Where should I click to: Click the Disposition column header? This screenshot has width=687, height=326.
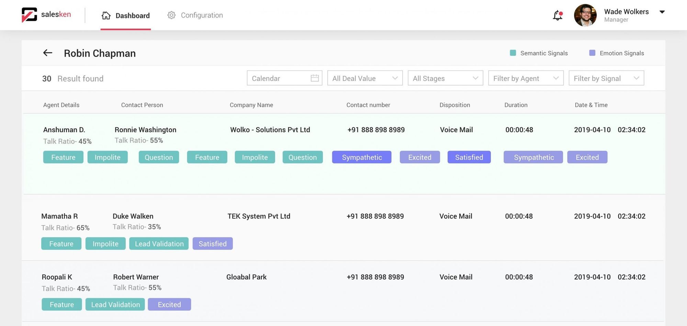point(455,105)
